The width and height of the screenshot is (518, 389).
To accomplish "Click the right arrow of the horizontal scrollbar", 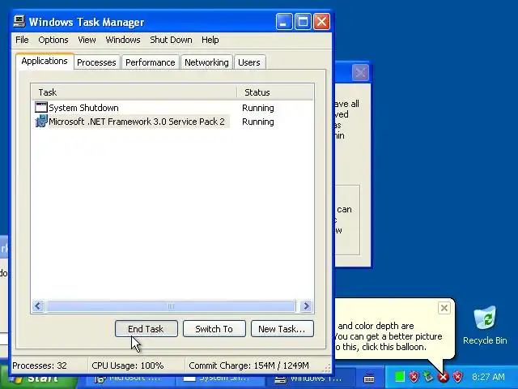I will click(x=306, y=306).
